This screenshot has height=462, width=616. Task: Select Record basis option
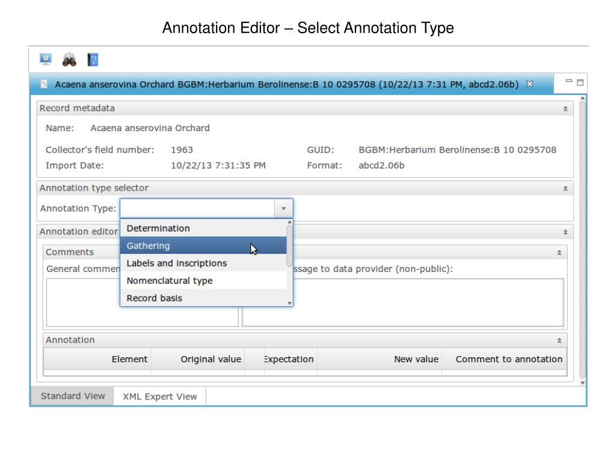tap(203, 298)
